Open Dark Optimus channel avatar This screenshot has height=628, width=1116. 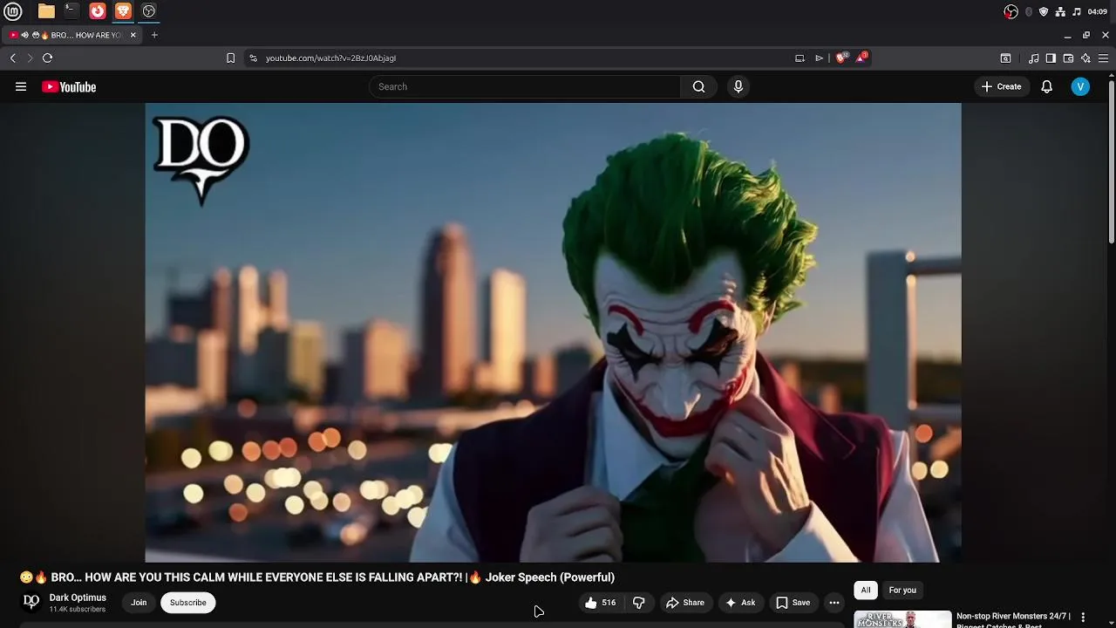point(31,602)
